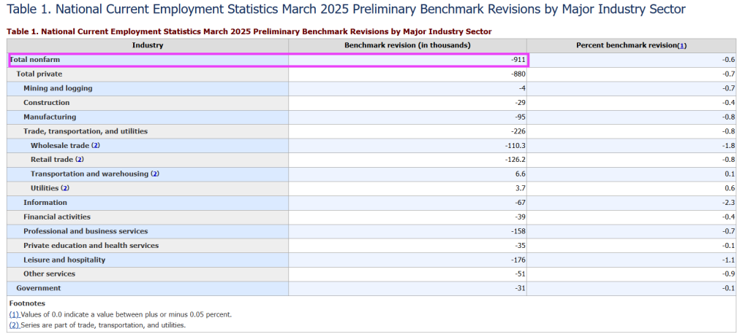Click the -95 Manufacturing value
Screen dimensions: 748x334
[x=520, y=117]
